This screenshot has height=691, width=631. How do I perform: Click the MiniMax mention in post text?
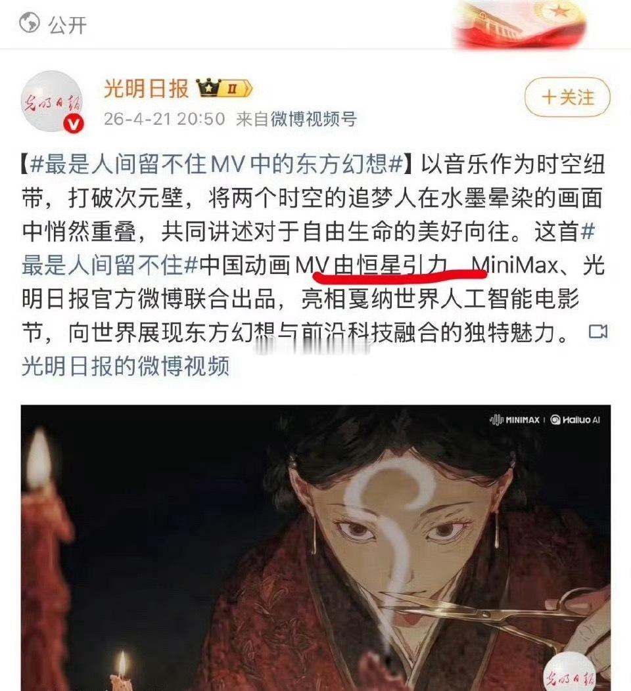515,265
